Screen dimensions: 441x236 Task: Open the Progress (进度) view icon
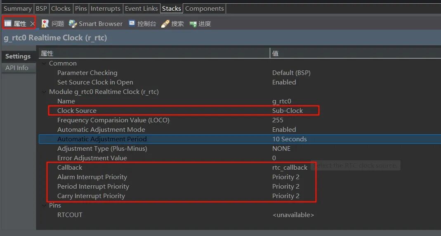click(x=193, y=23)
